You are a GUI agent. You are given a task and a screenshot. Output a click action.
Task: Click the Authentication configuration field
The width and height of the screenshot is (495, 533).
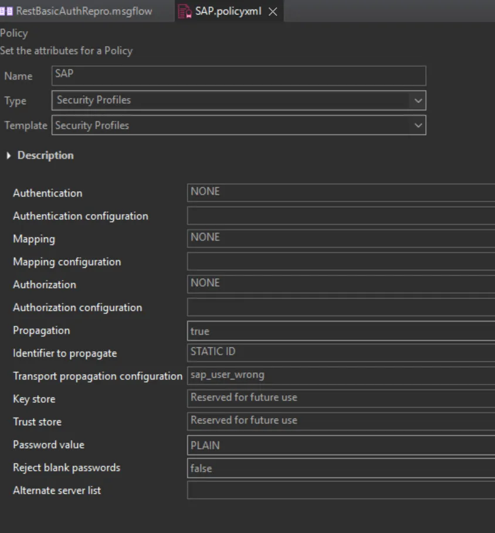coord(341,216)
